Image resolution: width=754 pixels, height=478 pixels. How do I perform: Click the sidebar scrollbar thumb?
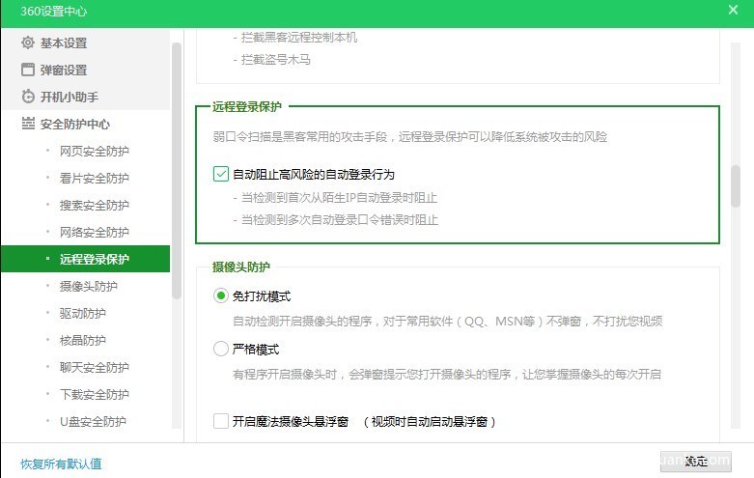177,171
